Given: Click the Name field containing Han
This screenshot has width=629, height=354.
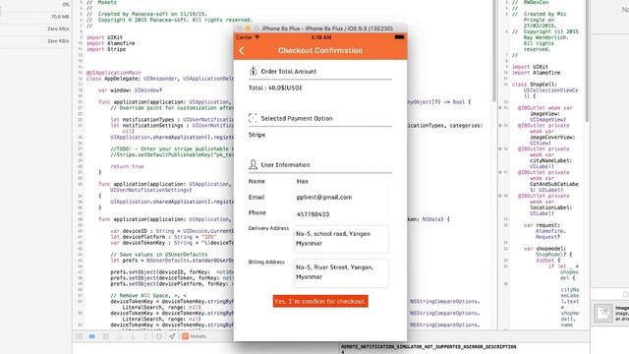Looking at the screenshot, I should click(341, 181).
